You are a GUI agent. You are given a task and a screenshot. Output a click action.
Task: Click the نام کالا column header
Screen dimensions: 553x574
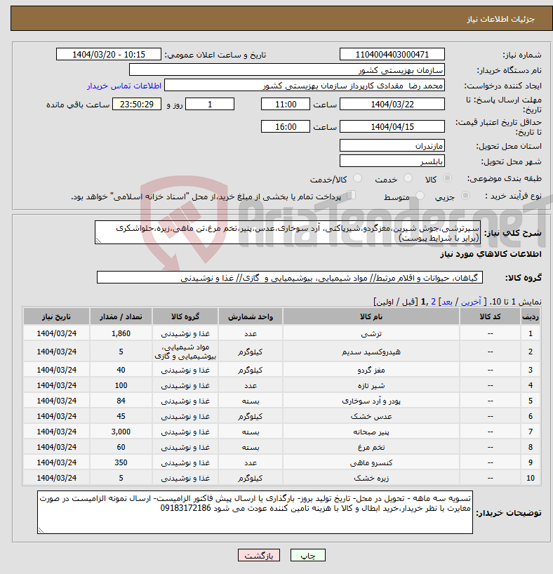[371, 316]
